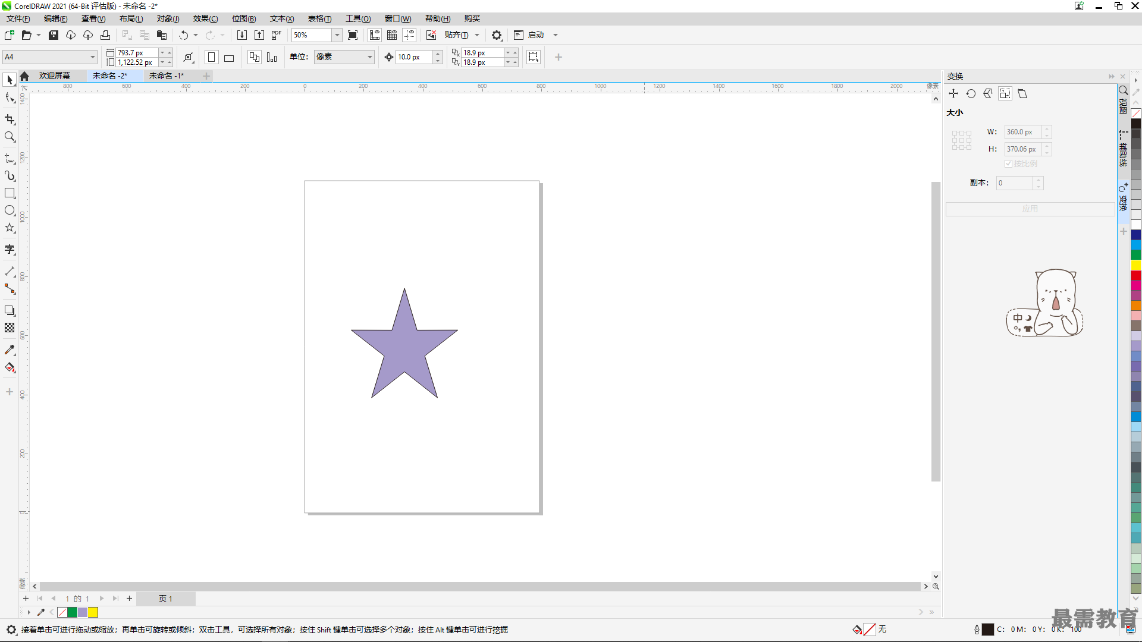Open the page size A4 dropdown
This screenshot has height=642, width=1142.
click(93, 57)
